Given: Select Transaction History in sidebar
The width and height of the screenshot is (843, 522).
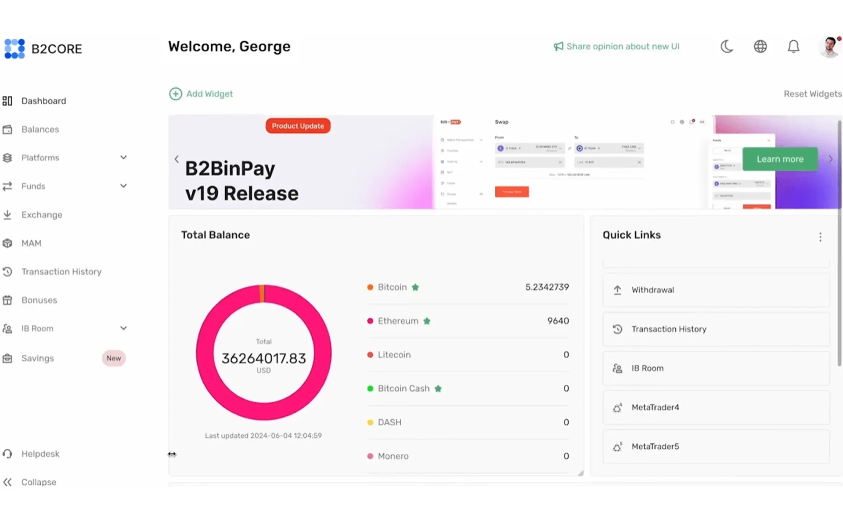Looking at the screenshot, I should (61, 271).
